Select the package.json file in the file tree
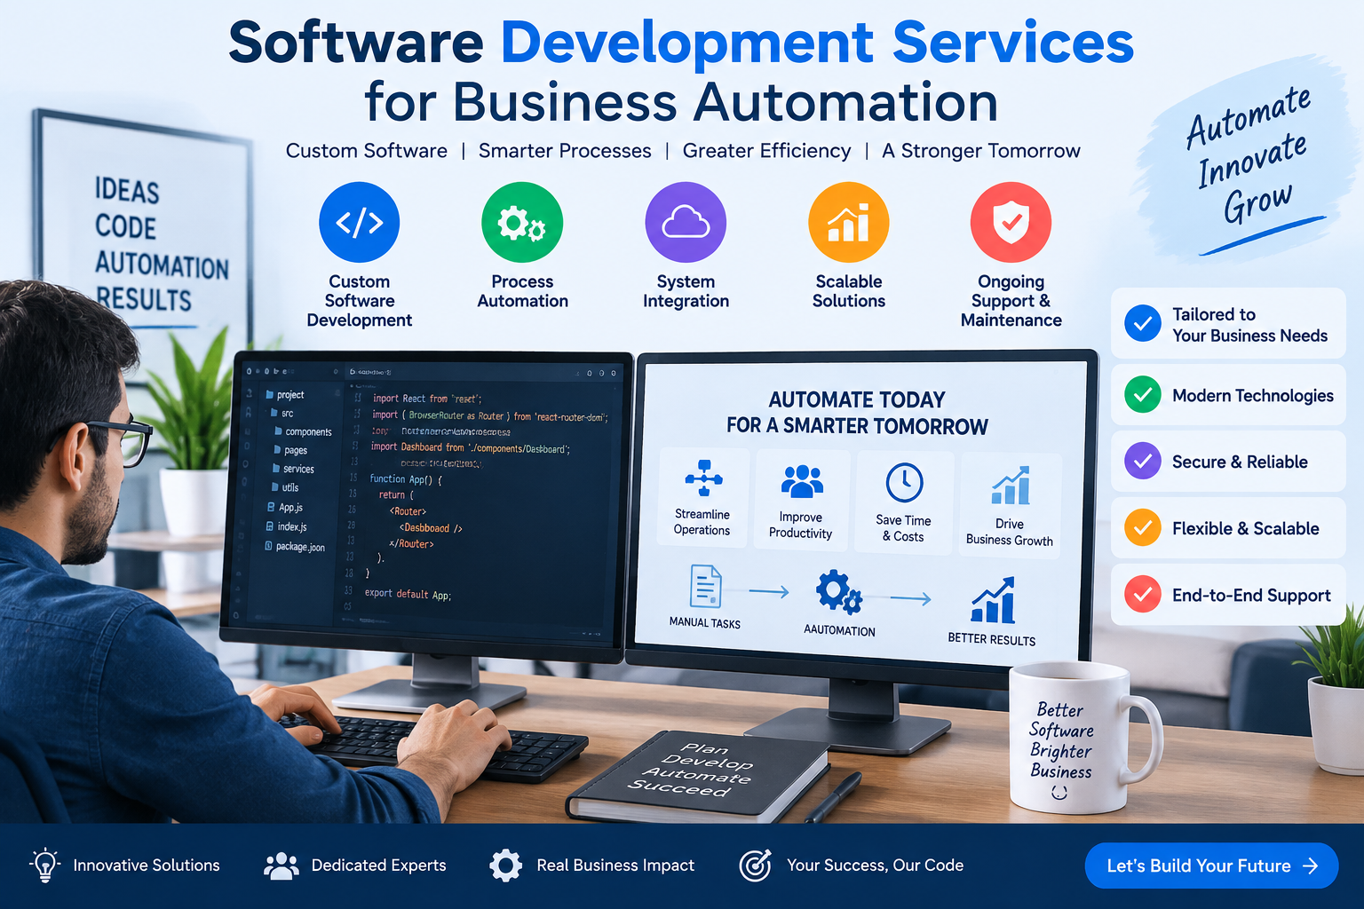 pos(295,547)
